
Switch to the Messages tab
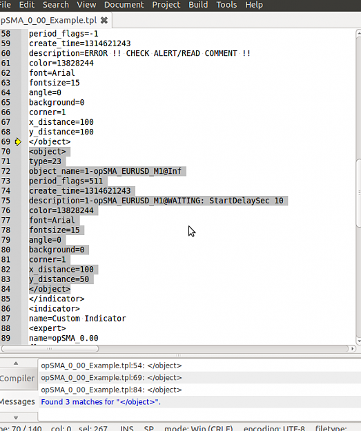click(17, 401)
